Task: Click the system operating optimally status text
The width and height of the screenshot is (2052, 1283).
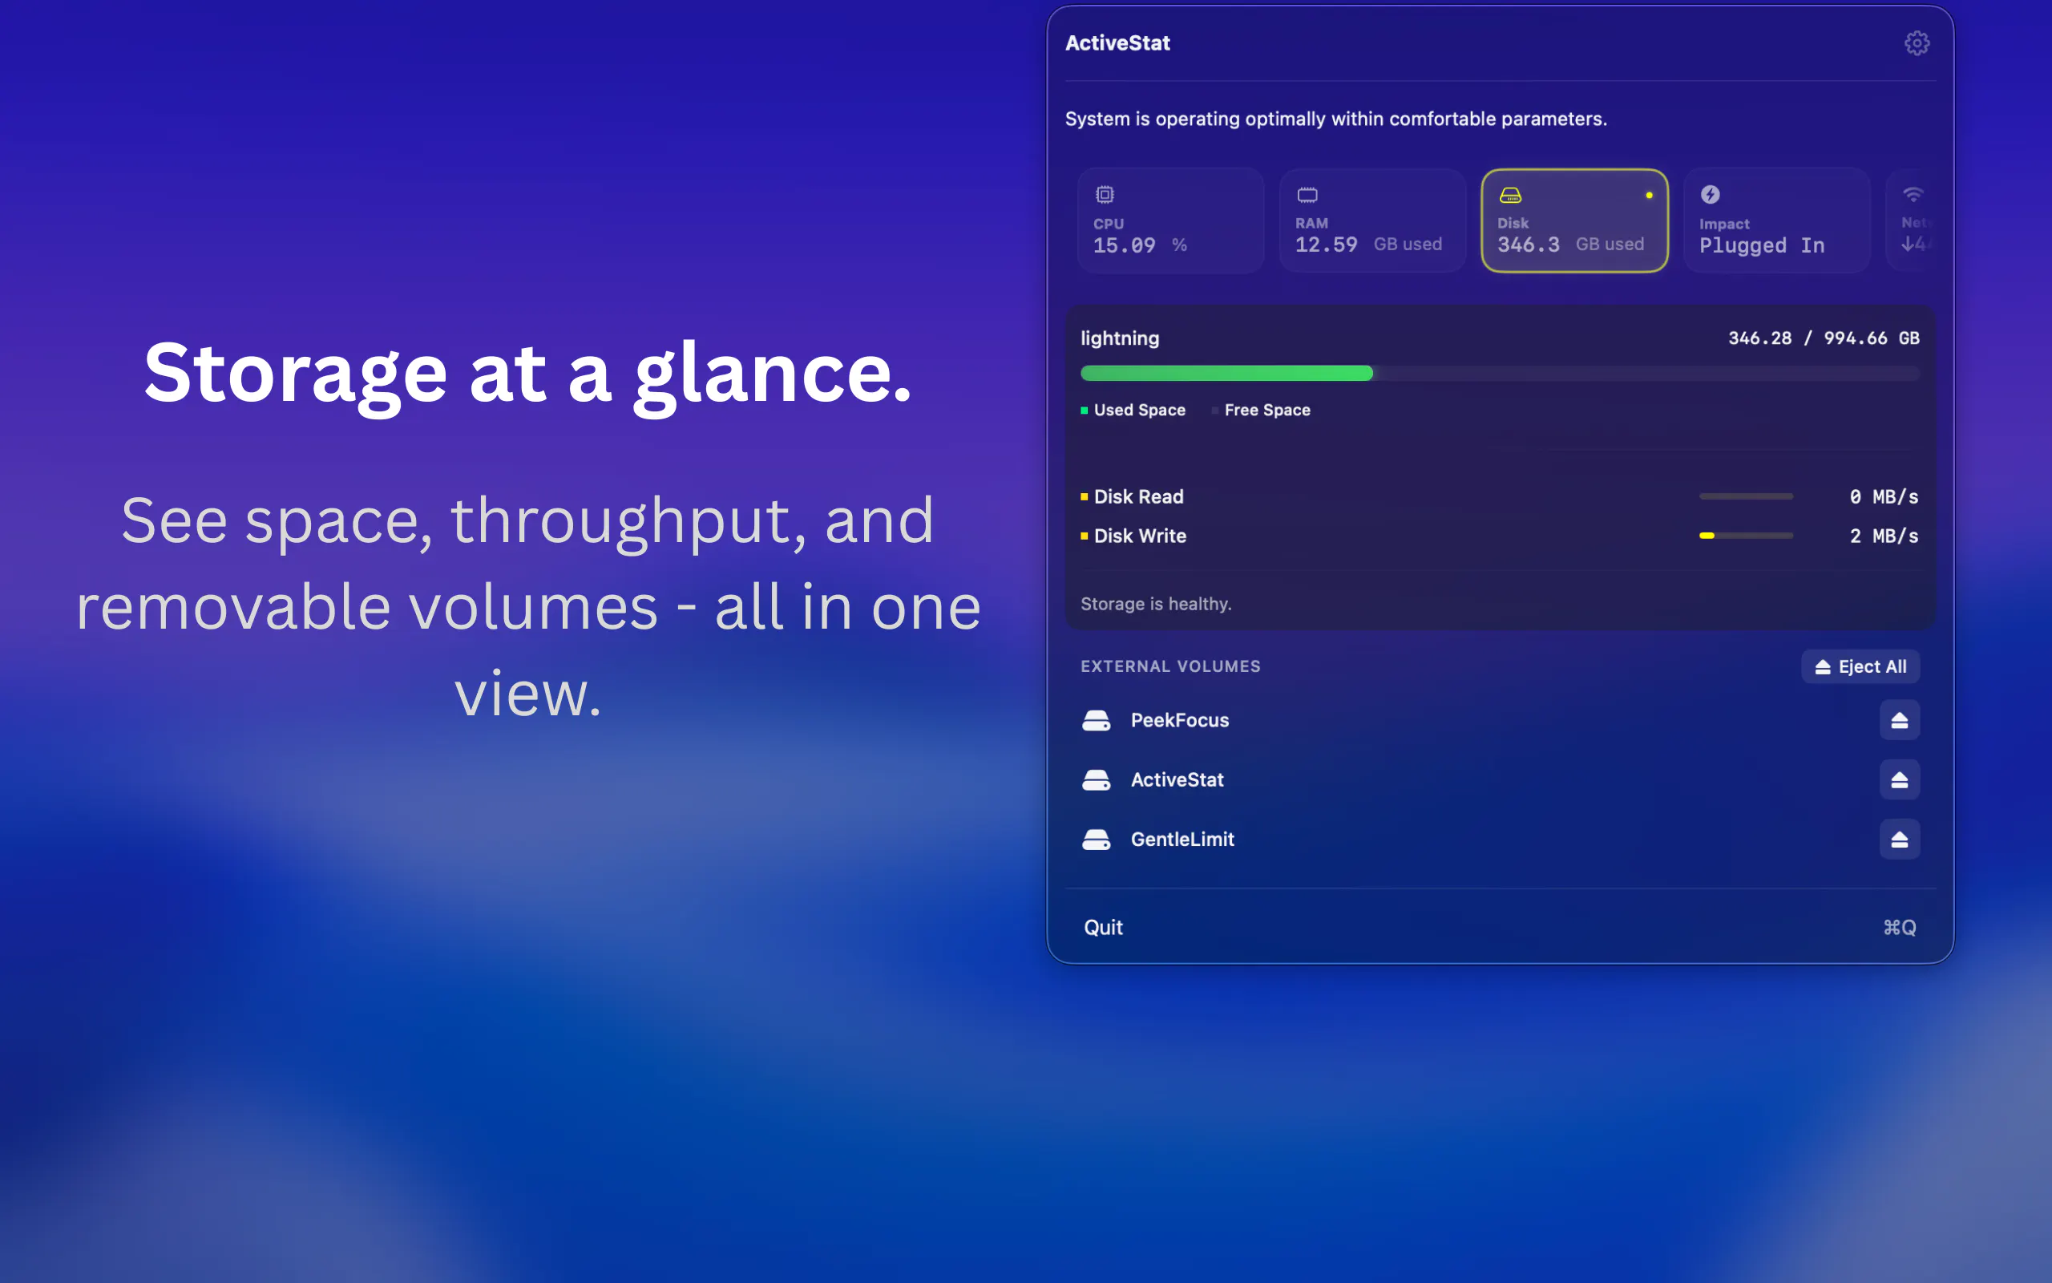Action: 1335,119
